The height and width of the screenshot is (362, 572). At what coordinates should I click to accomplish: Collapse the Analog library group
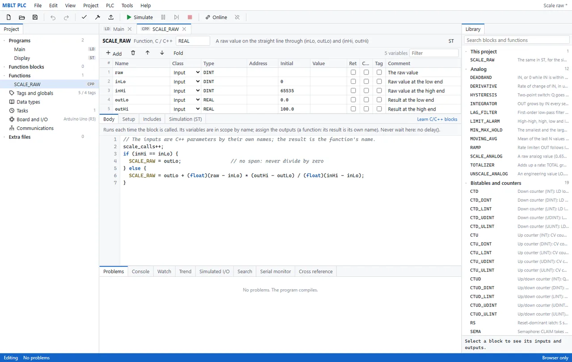coord(466,69)
